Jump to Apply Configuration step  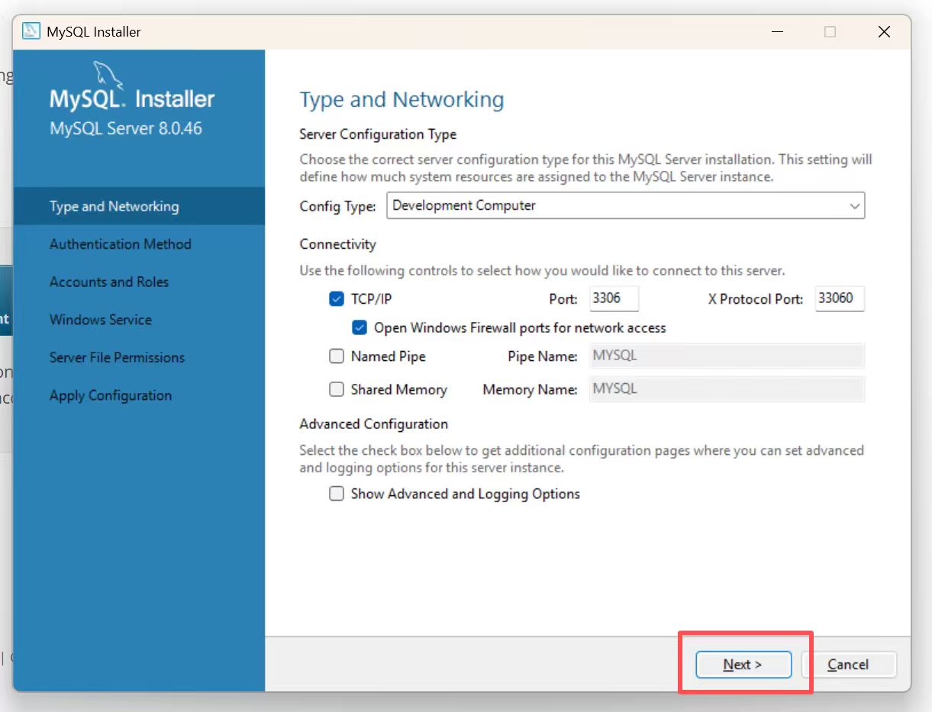pyautogui.click(x=111, y=395)
